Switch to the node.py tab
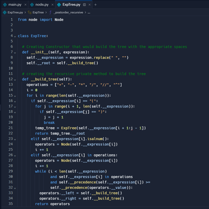Screen dimensions: 209x209 (x=42, y=4)
